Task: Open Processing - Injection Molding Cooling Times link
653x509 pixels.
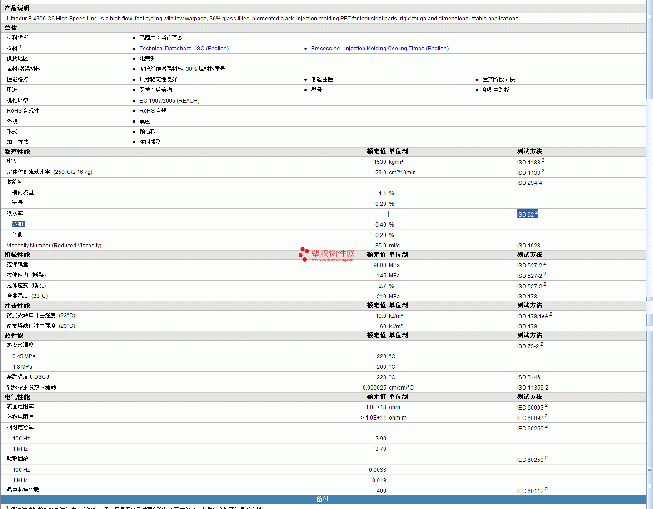Action: pos(380,49)
